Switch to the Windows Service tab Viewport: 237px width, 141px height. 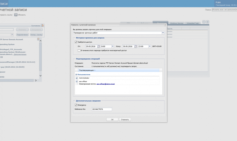(x=177, y=23)
